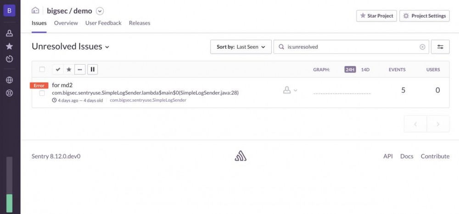Screen dimensions: 459x214
Task: Open the assigned-to-me sidebar icon
Action: pyautogui.click(x=9, y=33)
